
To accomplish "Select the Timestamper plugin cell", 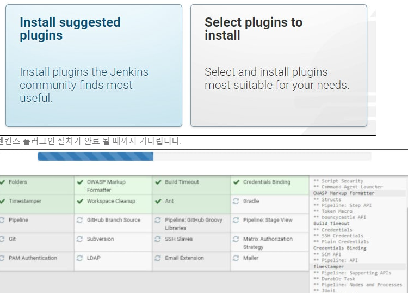I will [x=36, y=204].
